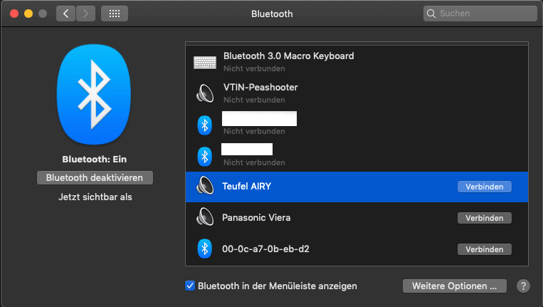Viewport: 543px width, 307px height.
Task: Select the Bluetooth 3.0 Macro Keyboard row
Action: (x=356, y=62)
